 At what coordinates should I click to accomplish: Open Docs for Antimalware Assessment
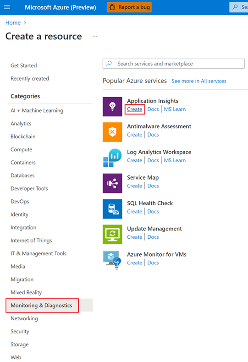(x=153, y=135)
